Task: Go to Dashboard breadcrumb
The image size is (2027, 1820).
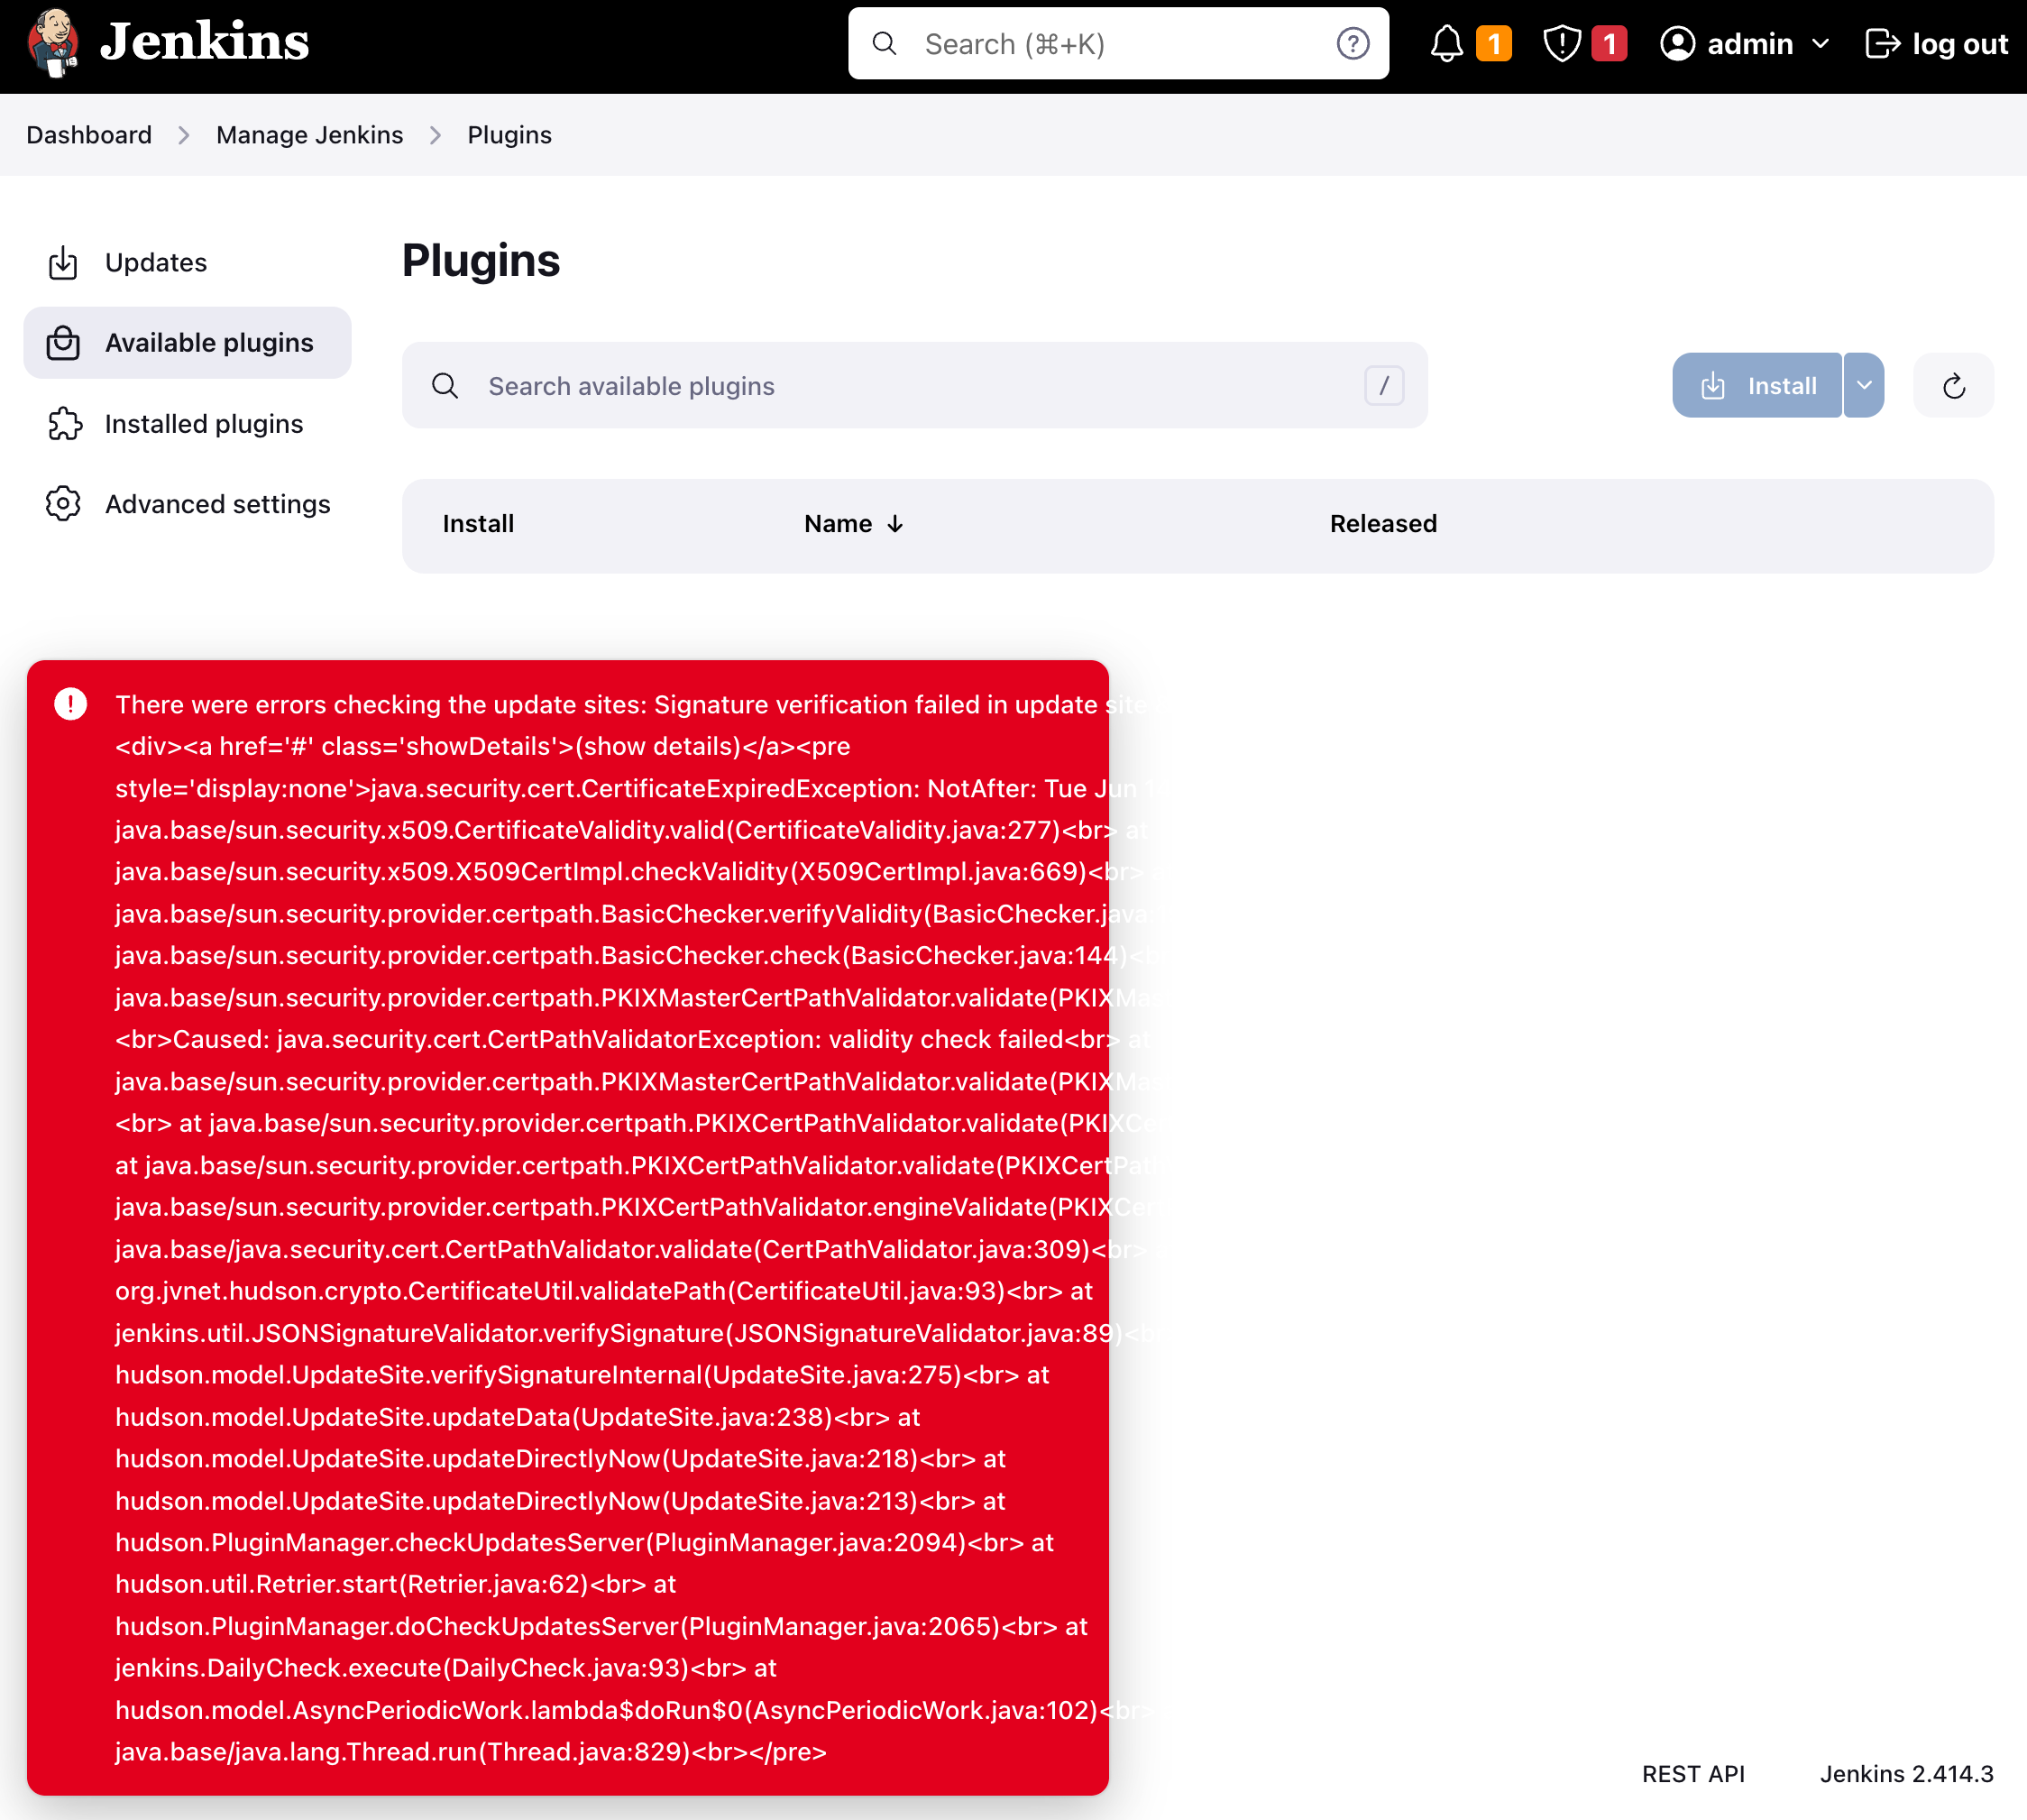Action: pos(89,135)
